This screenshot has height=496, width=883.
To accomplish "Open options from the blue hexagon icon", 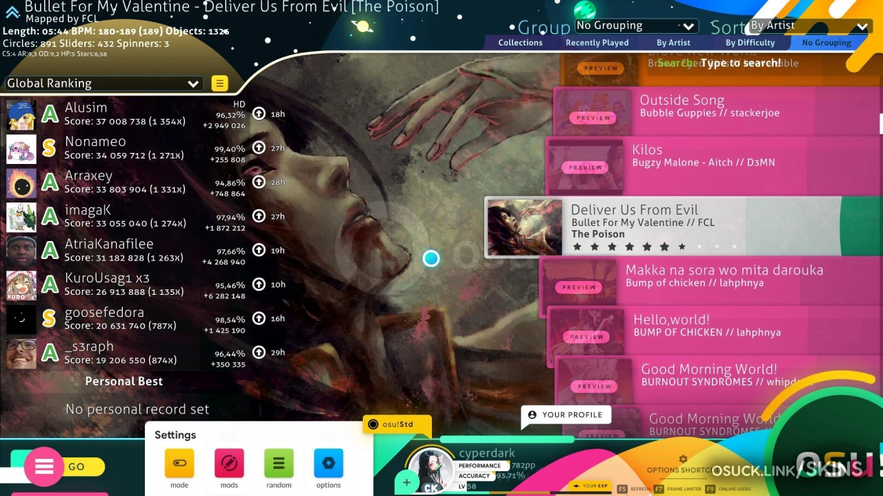I will 328,464.
